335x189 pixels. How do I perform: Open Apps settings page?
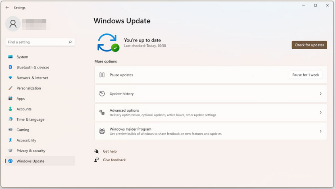tap(40, 98)
